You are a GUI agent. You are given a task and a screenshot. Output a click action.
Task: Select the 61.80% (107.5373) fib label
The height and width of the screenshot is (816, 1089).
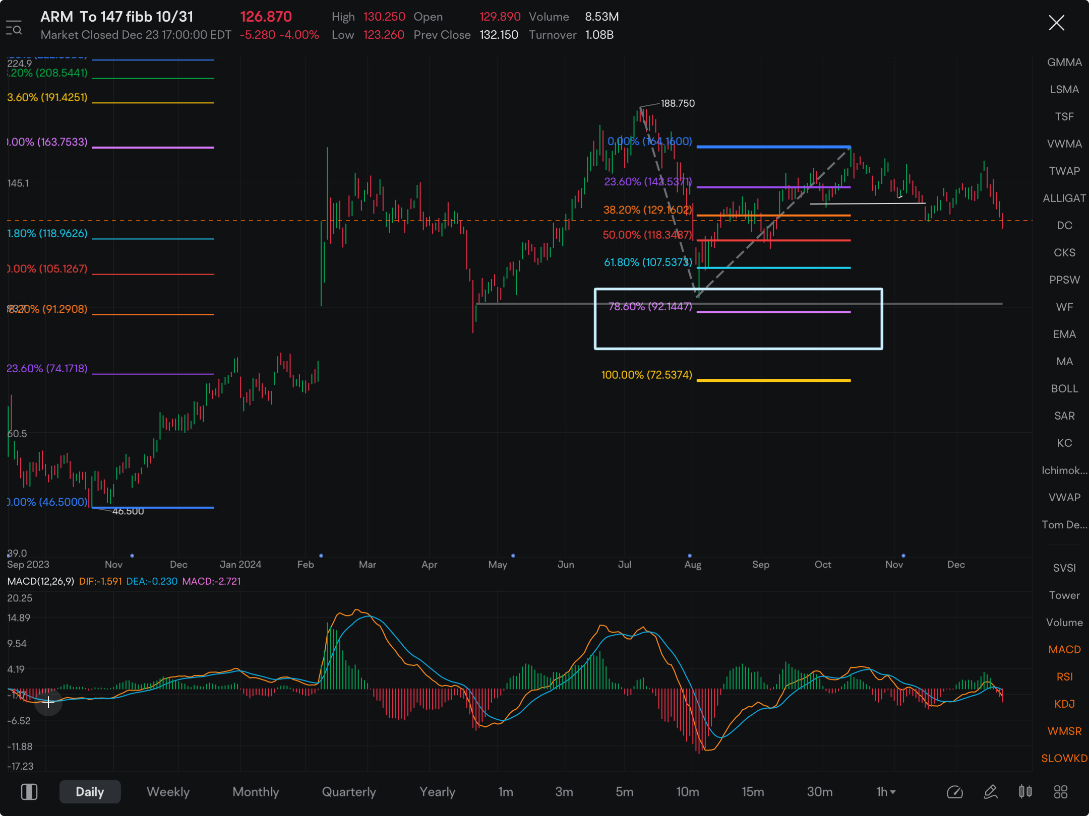tap(648, 262)
